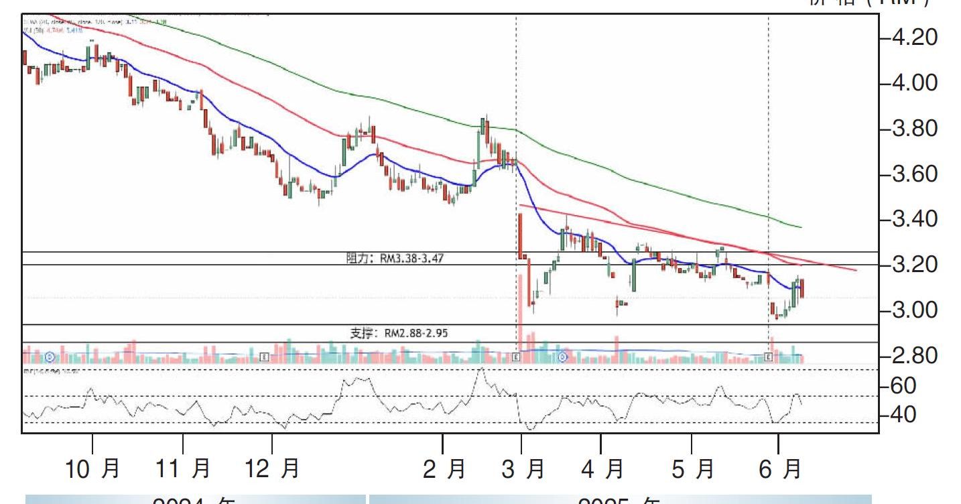The image size is (961, 504).
Task: Select the support label RM2.88-2.95
Action: [x=399, y=332]
